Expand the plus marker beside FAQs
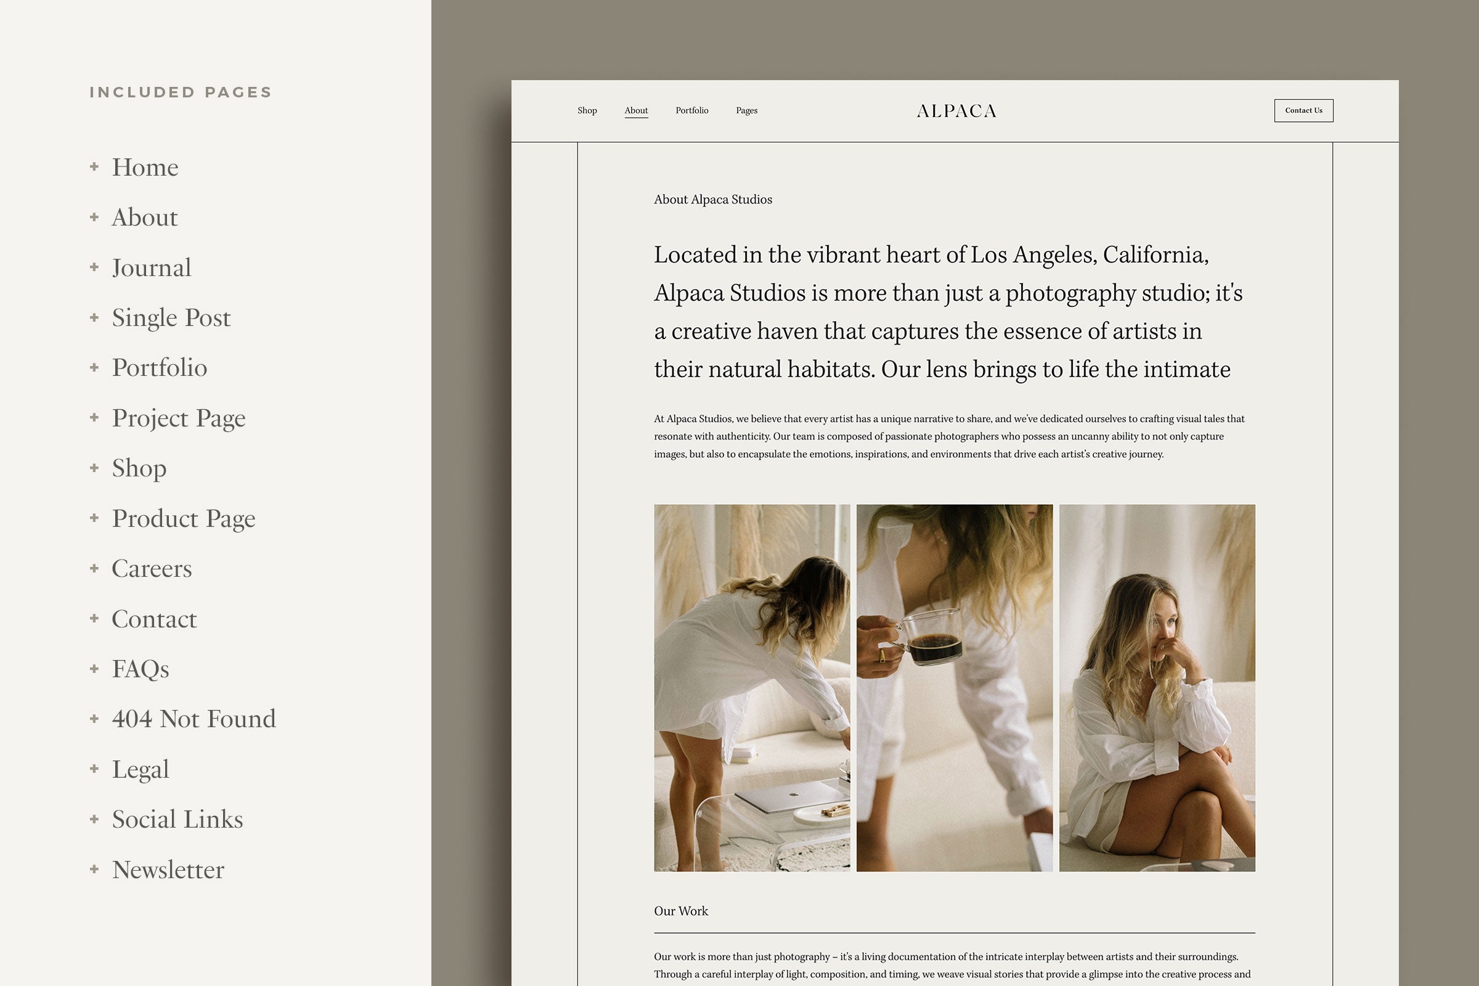The width and height of the screenshot is (1479, 986). (x=94, y=669)
